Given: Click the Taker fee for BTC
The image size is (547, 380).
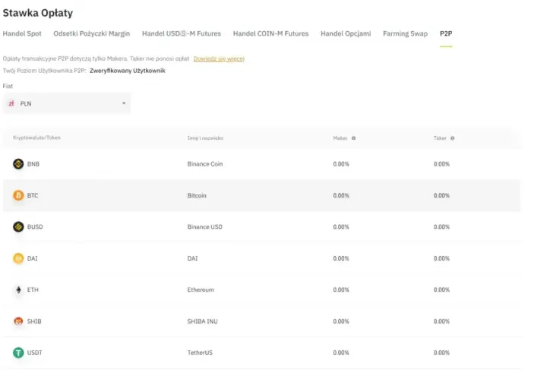Looking at the screenshot, I should click(441, 195).
